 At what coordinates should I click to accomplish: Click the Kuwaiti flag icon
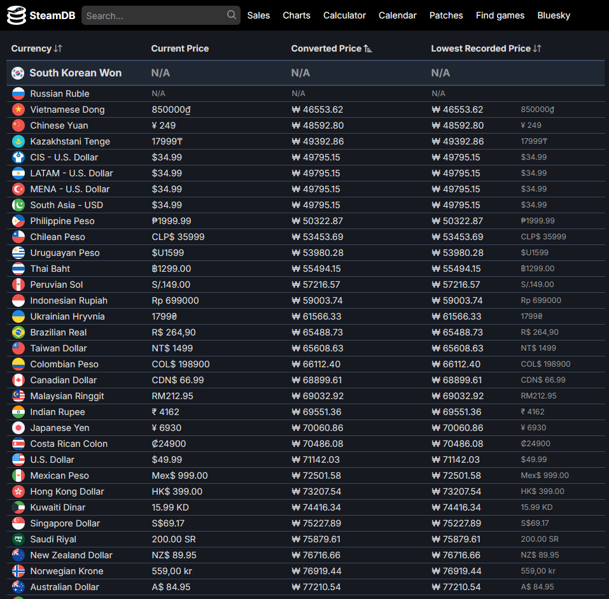pos(18,507)
